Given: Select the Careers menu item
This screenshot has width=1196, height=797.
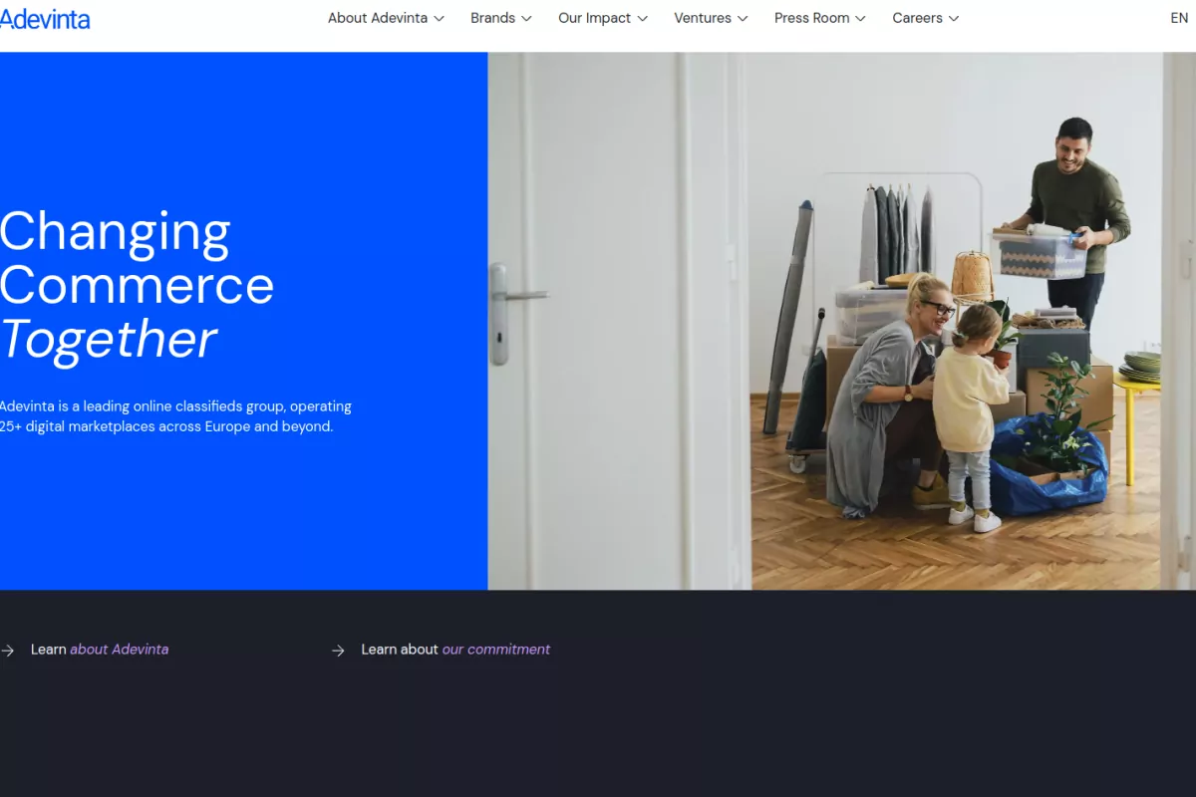Looking at the screenshot, I should click(x=917, y=18).
